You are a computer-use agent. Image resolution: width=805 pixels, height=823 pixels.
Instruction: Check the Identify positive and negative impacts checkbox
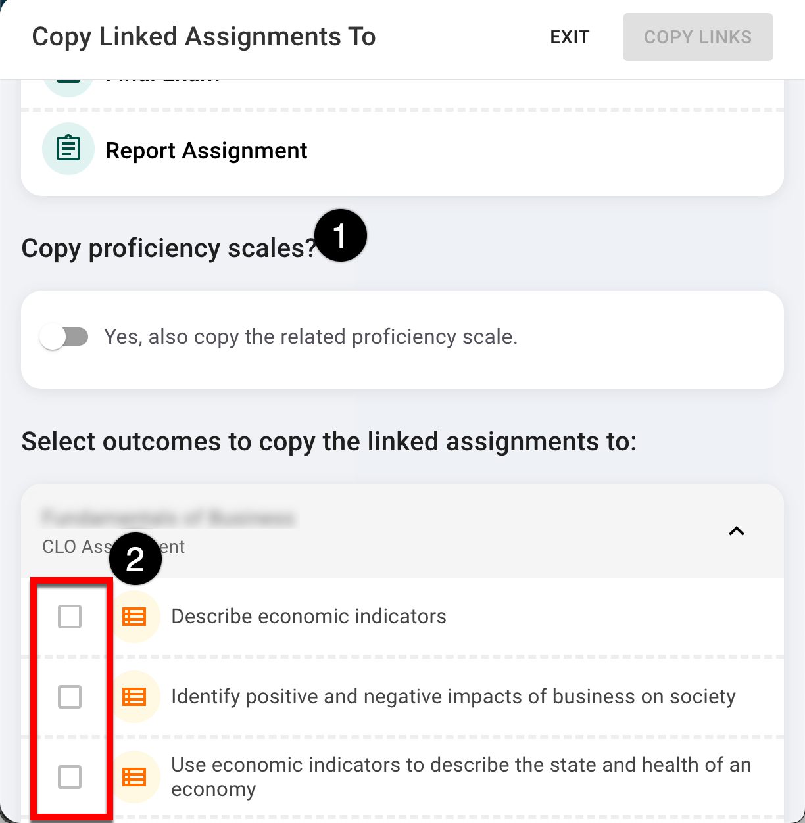[x=70, y=697]
